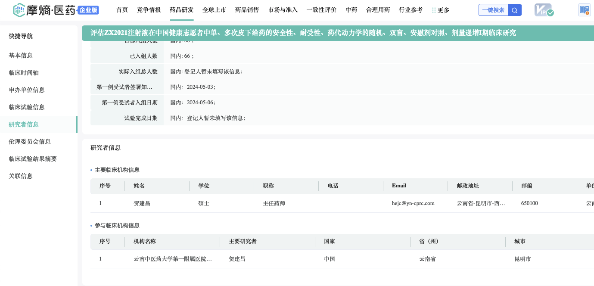
Task: Select 伦理委员会信息 in sidebar
Action: (30, 142)
